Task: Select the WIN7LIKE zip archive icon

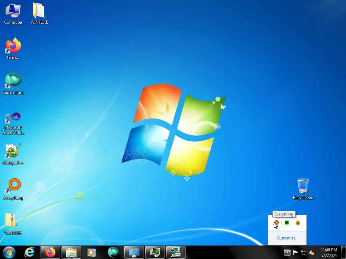Action: (13, 224)
